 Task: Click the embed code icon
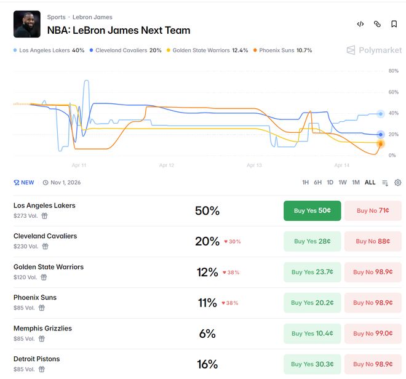[x=360, y=24]
